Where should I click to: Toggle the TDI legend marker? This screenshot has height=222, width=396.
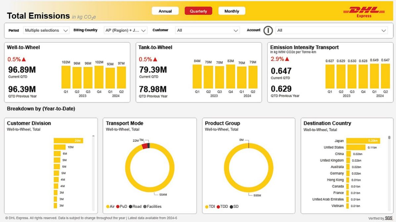point(207,206)
